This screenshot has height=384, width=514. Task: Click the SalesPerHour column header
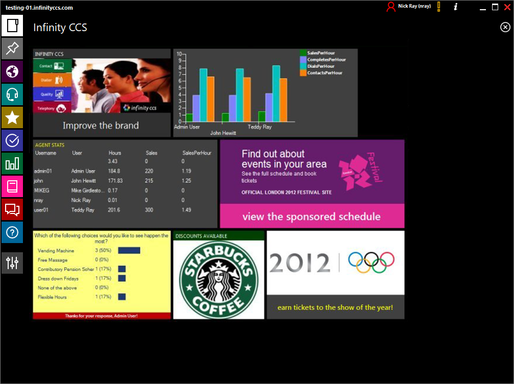tap(197, 153)
